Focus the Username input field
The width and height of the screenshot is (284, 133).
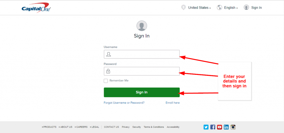(142, 54)
